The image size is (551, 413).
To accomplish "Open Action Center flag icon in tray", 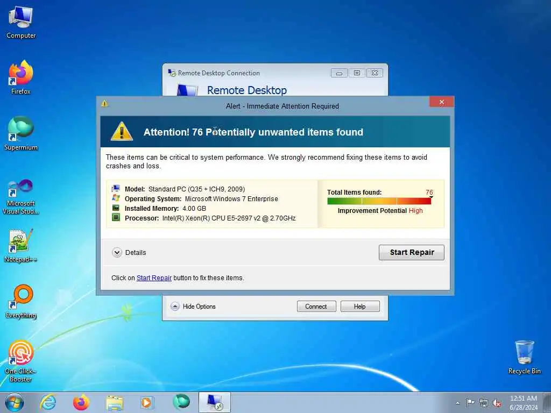I will pos(470,402).
